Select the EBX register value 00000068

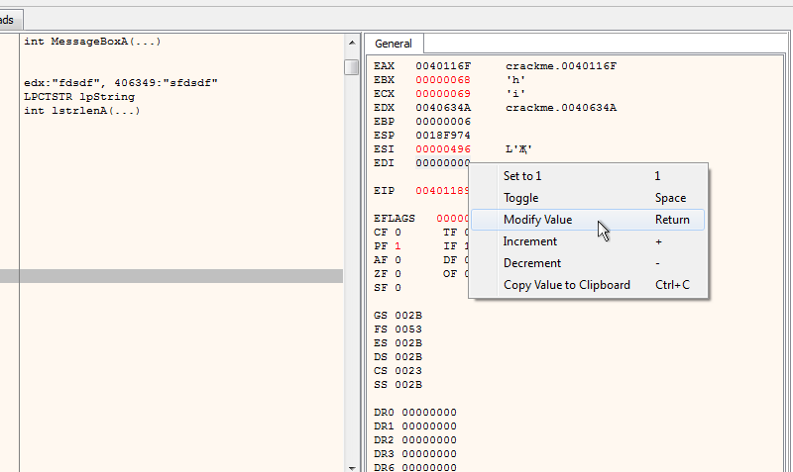[443, 80]
